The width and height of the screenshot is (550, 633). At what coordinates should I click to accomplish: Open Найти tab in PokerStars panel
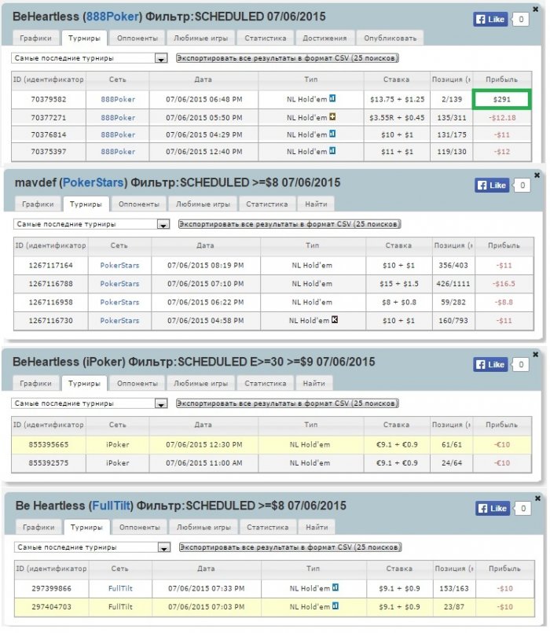click(316, 204)
